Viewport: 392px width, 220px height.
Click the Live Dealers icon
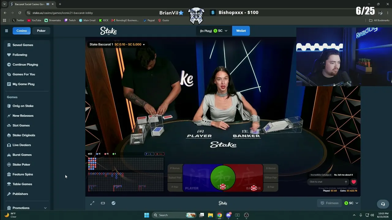pyautogui.click(x=9, y=145)
